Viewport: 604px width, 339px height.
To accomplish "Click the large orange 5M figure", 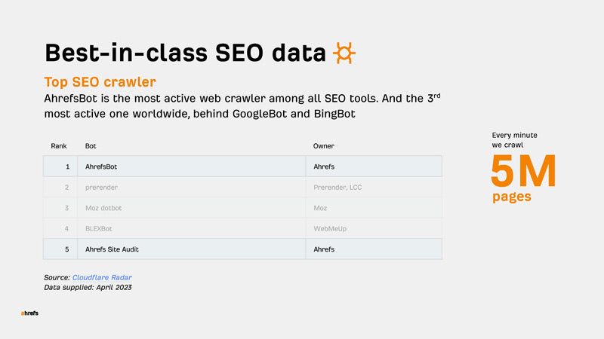I will (523, 171).
